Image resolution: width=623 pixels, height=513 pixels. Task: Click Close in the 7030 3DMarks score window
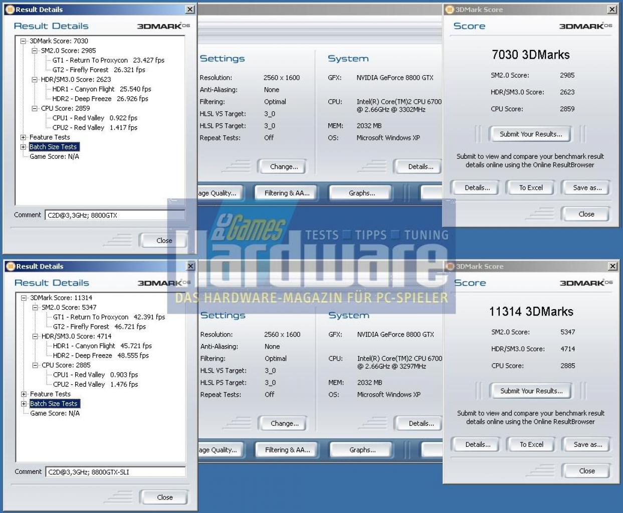coord(586,214)
